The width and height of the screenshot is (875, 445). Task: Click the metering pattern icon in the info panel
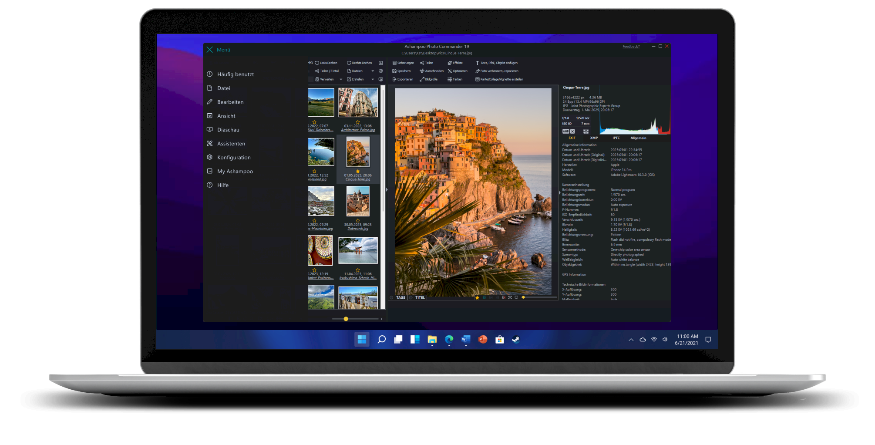tap(586, 131)
